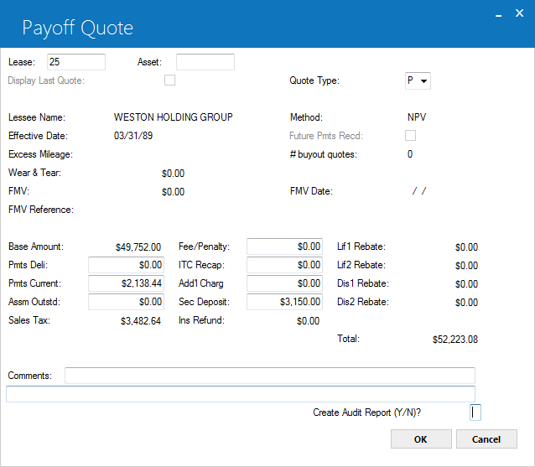Open the Quote Type dropdown
The width and height of the screenshot is (535, 467).
418,80
